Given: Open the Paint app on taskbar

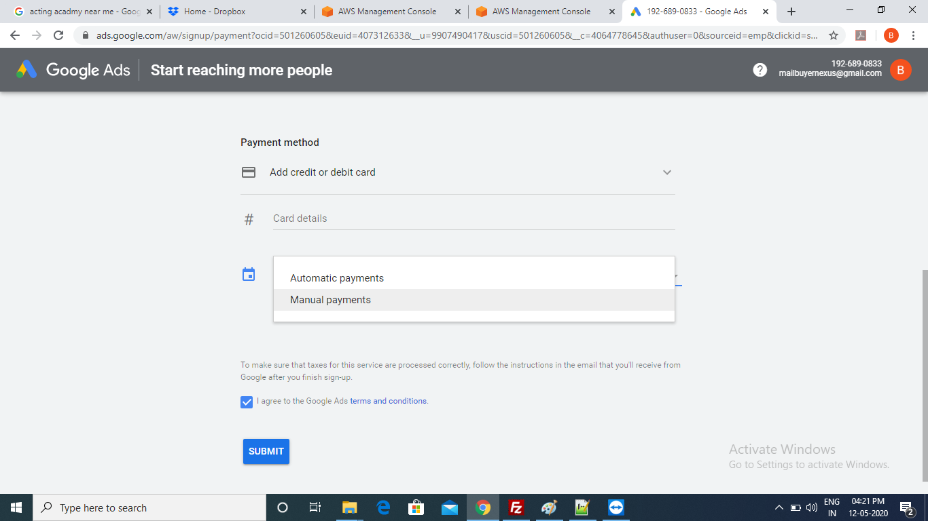Looking at the screenshot, I should [x=549, y=507].
